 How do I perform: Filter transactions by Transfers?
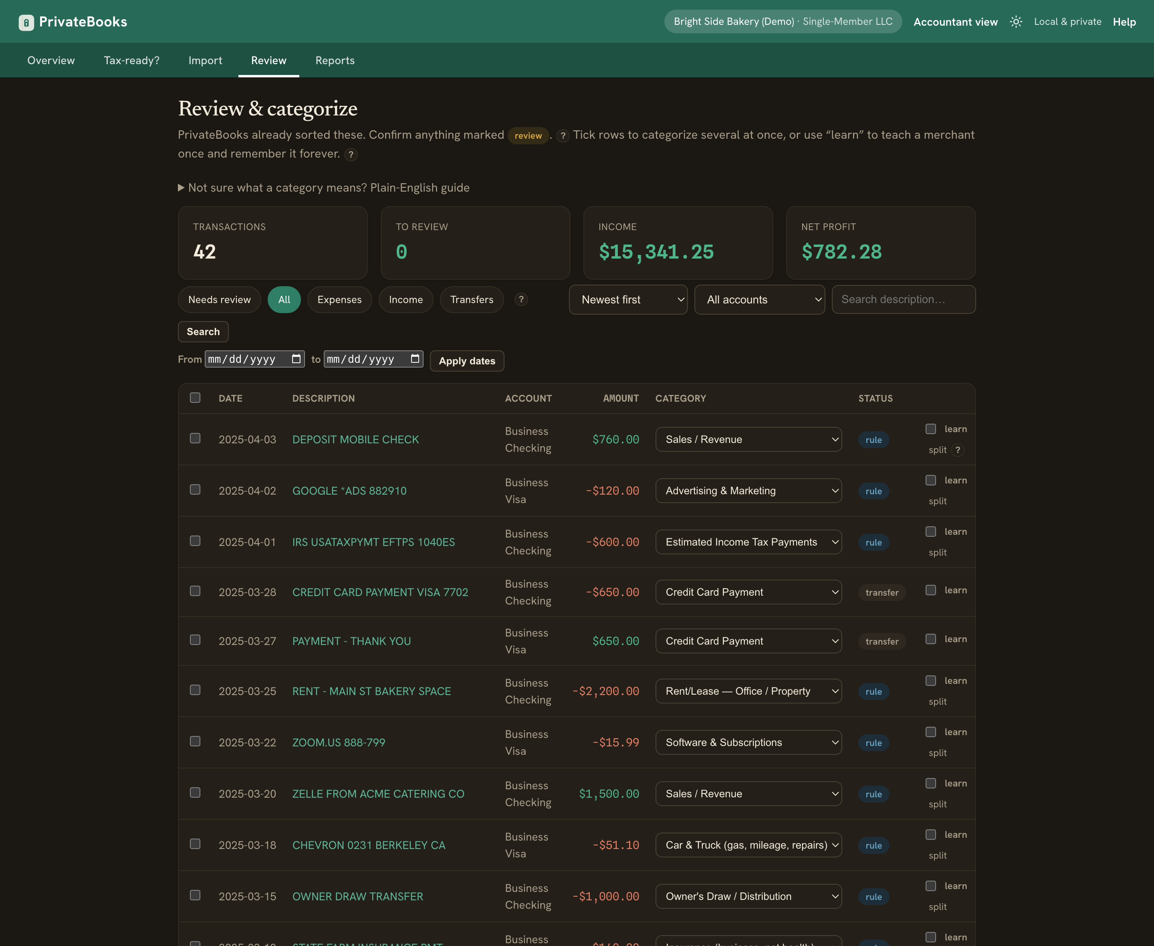472,300
